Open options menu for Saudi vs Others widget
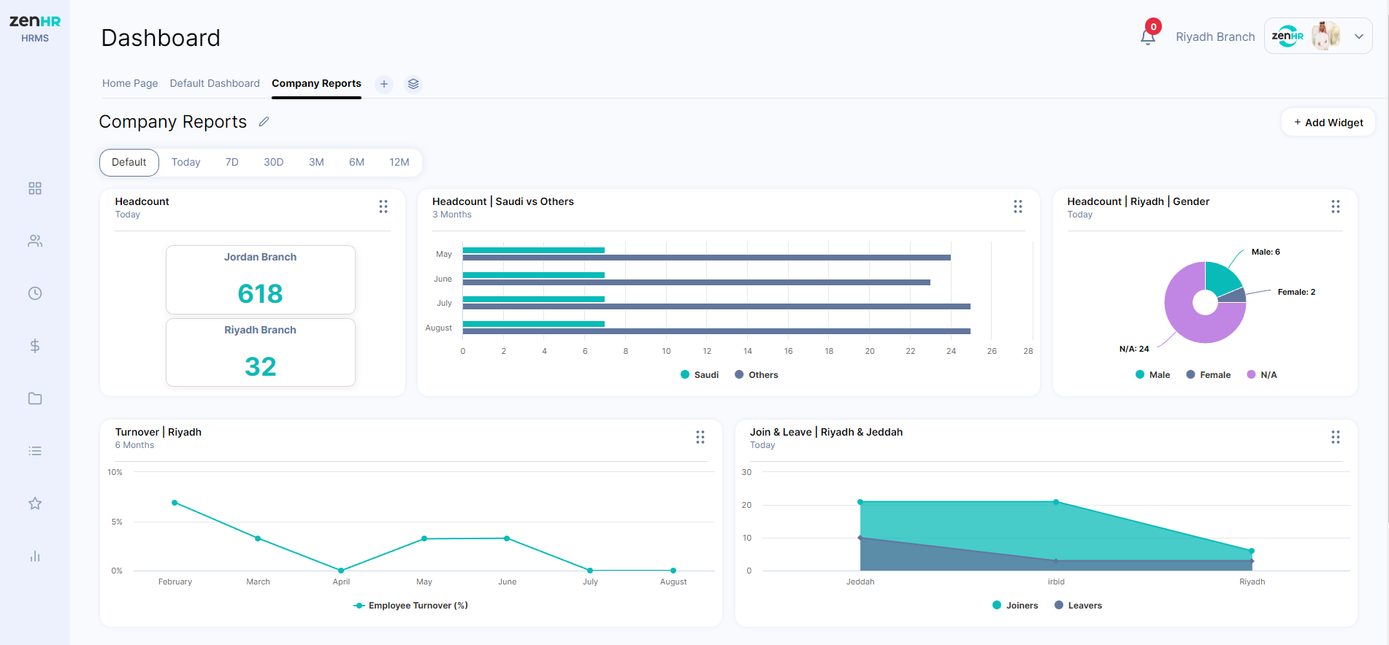 [x=1018, y=206]
